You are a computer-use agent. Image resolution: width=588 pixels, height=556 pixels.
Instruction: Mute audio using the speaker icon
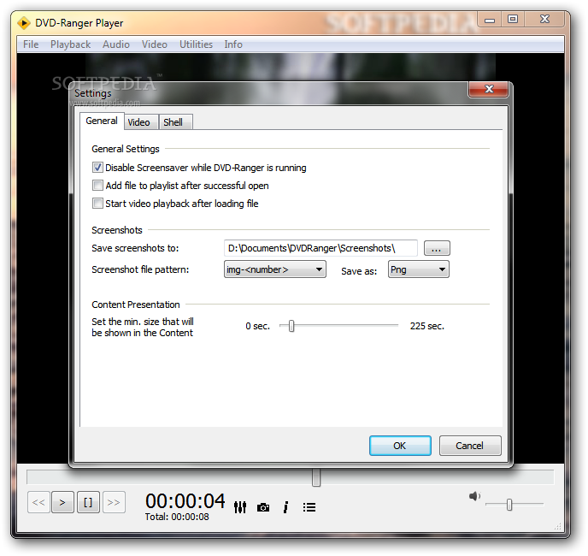(x=474, y=496)
